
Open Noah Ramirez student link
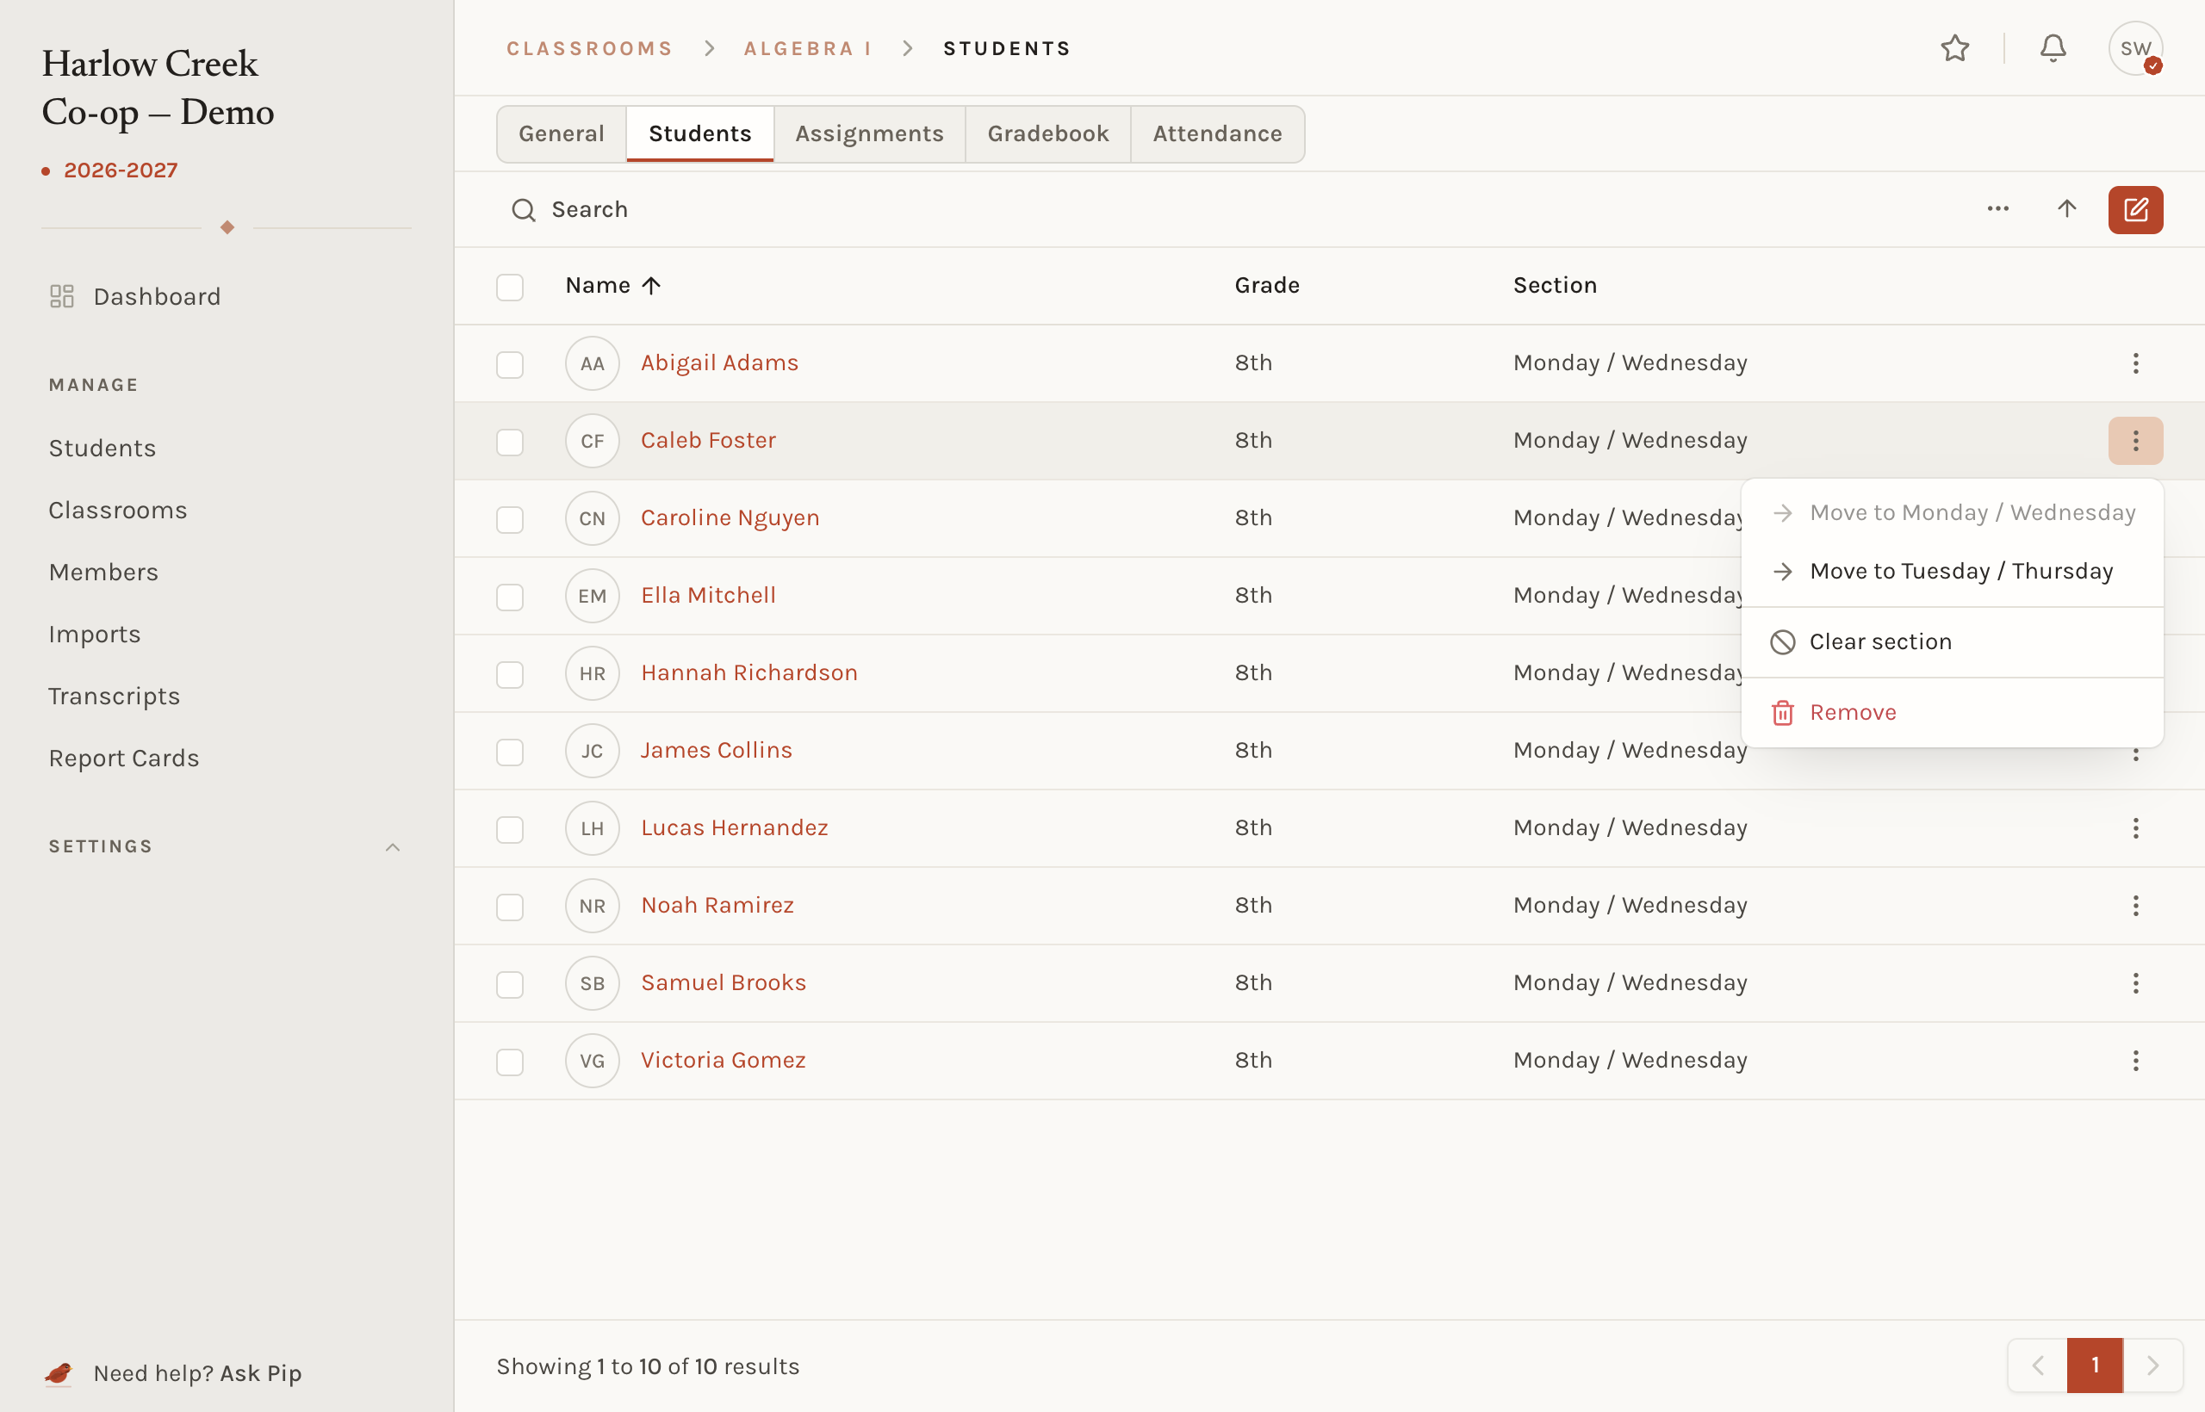click(x=717, y=906)
